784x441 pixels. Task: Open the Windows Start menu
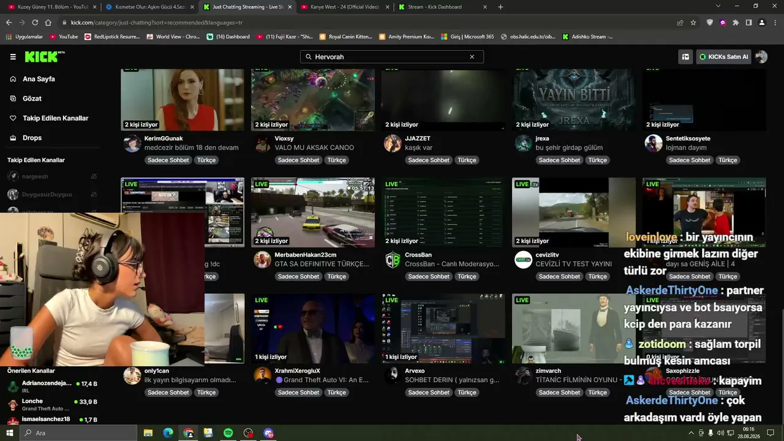10,433
